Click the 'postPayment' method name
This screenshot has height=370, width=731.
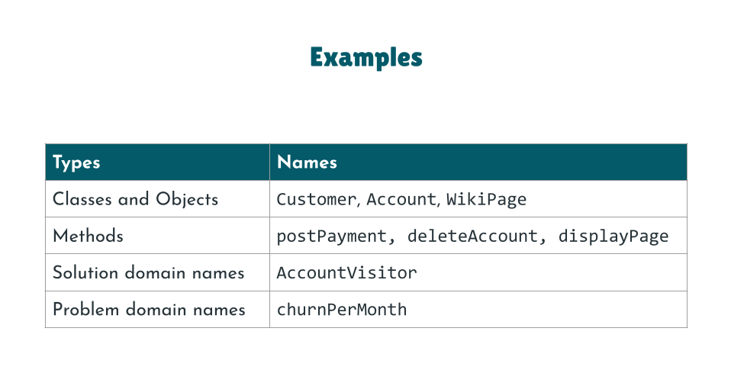coord(332,236)
